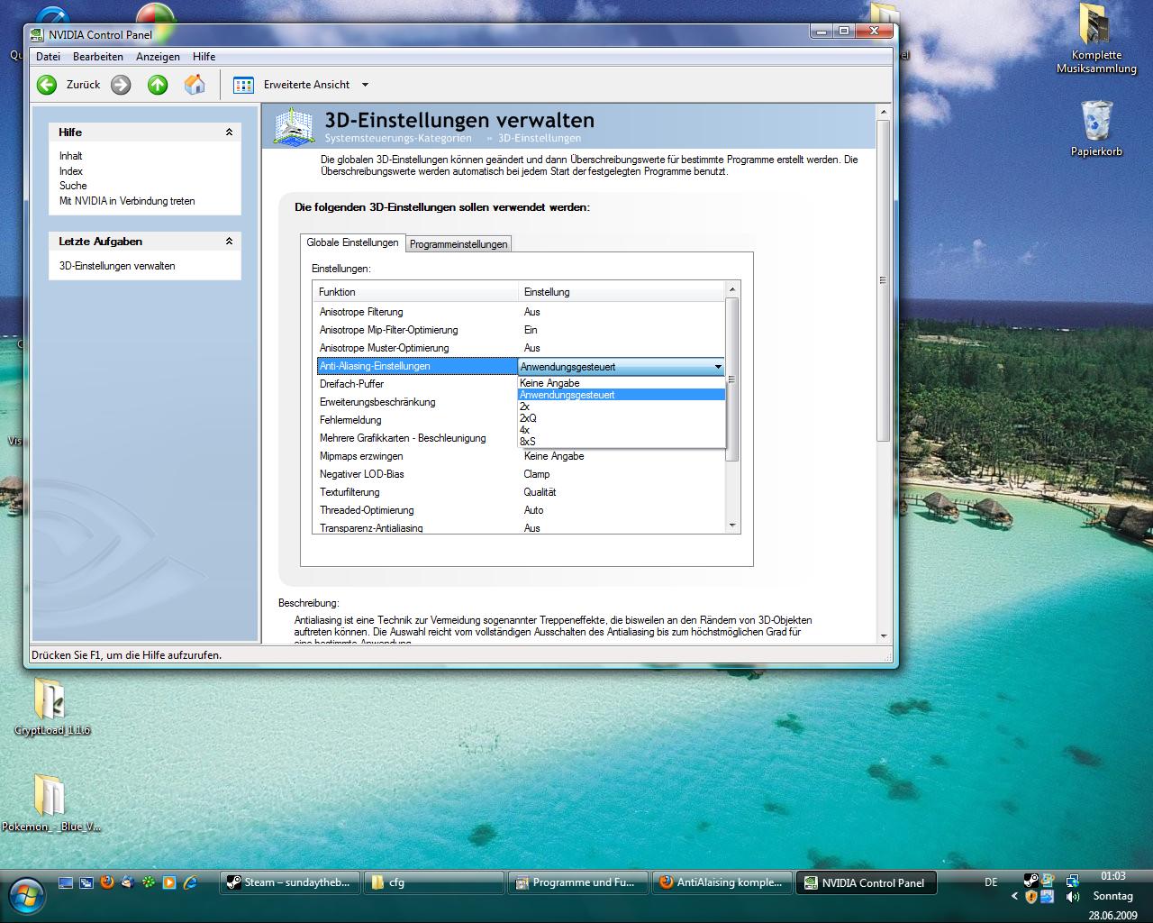This screenshot has height=923, width=1153.
Task: Open the Hilfe menu in menu bar
Action: pyautogui.click(x=204, y=56)
